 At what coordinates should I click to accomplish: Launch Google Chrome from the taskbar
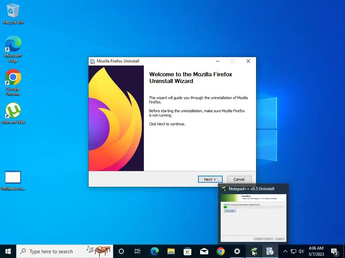pos(220,251)
